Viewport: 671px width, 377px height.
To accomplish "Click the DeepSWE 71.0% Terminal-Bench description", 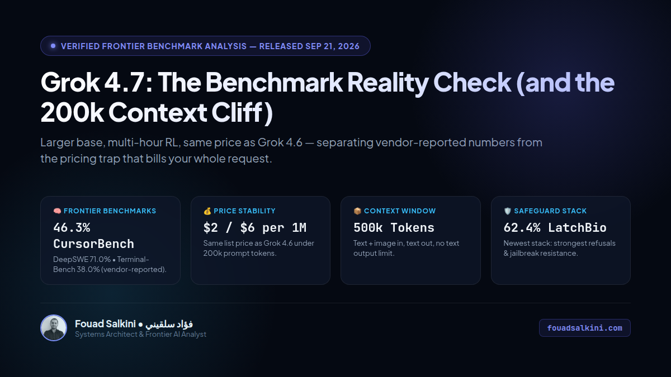I will pos(110,264).
